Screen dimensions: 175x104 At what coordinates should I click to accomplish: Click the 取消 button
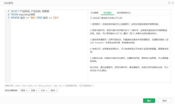coord(164,101)
